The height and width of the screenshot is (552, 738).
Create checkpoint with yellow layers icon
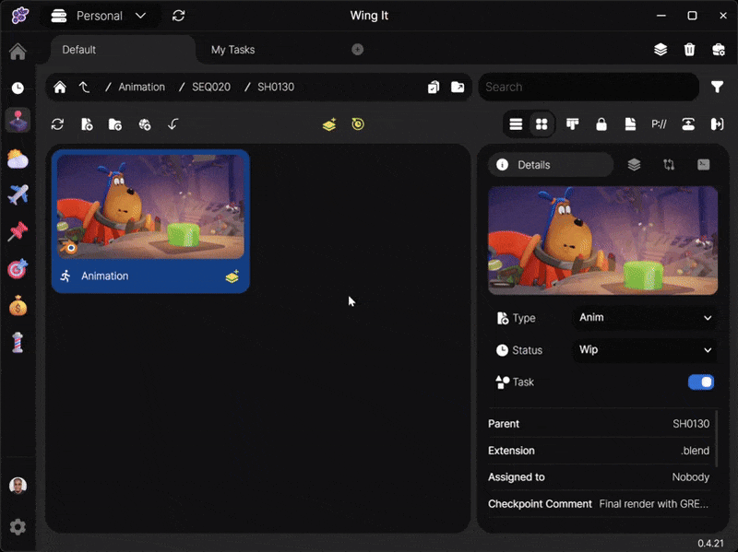tap(329, 124)
